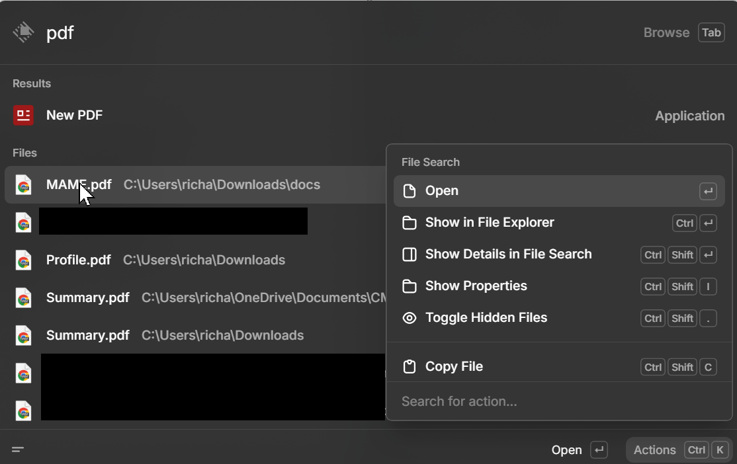
Task: Click the filter icon at the bottom-left corner
Action: coord(19,449)
